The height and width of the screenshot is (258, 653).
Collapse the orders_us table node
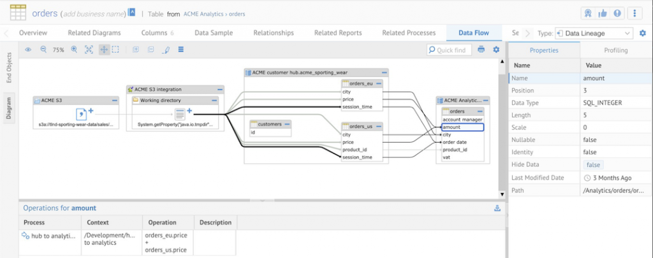coord(379,125)
